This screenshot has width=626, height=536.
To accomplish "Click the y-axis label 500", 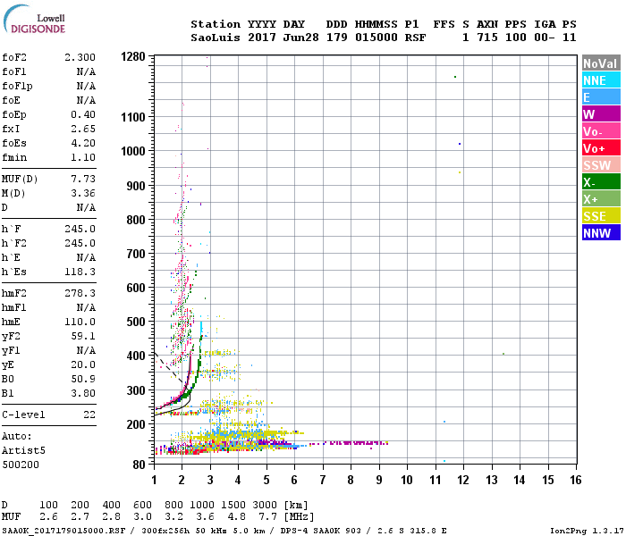I will (x=136, y=322).
